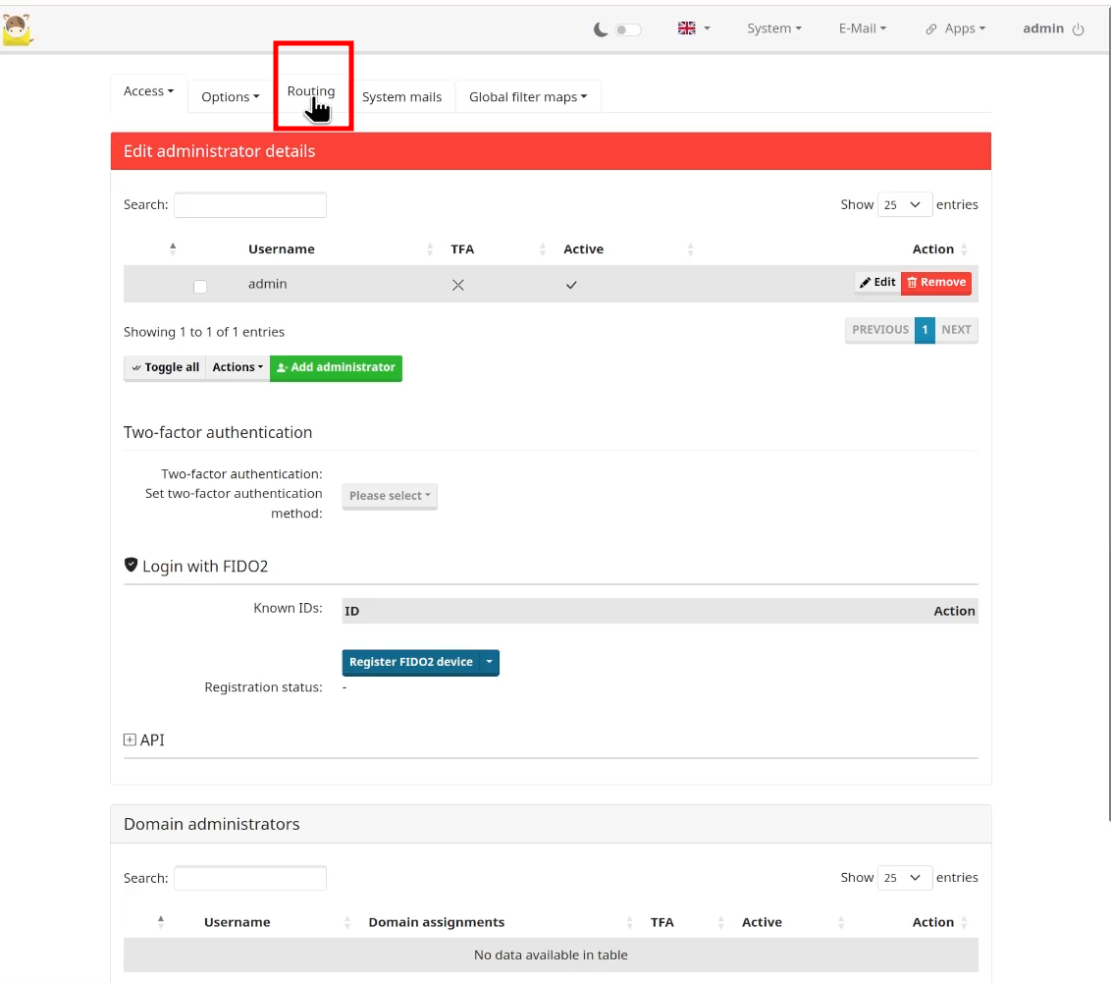Click the Domain administrators Action header
This screenshot has height=983, width=1111.
[x=933, y=923]
